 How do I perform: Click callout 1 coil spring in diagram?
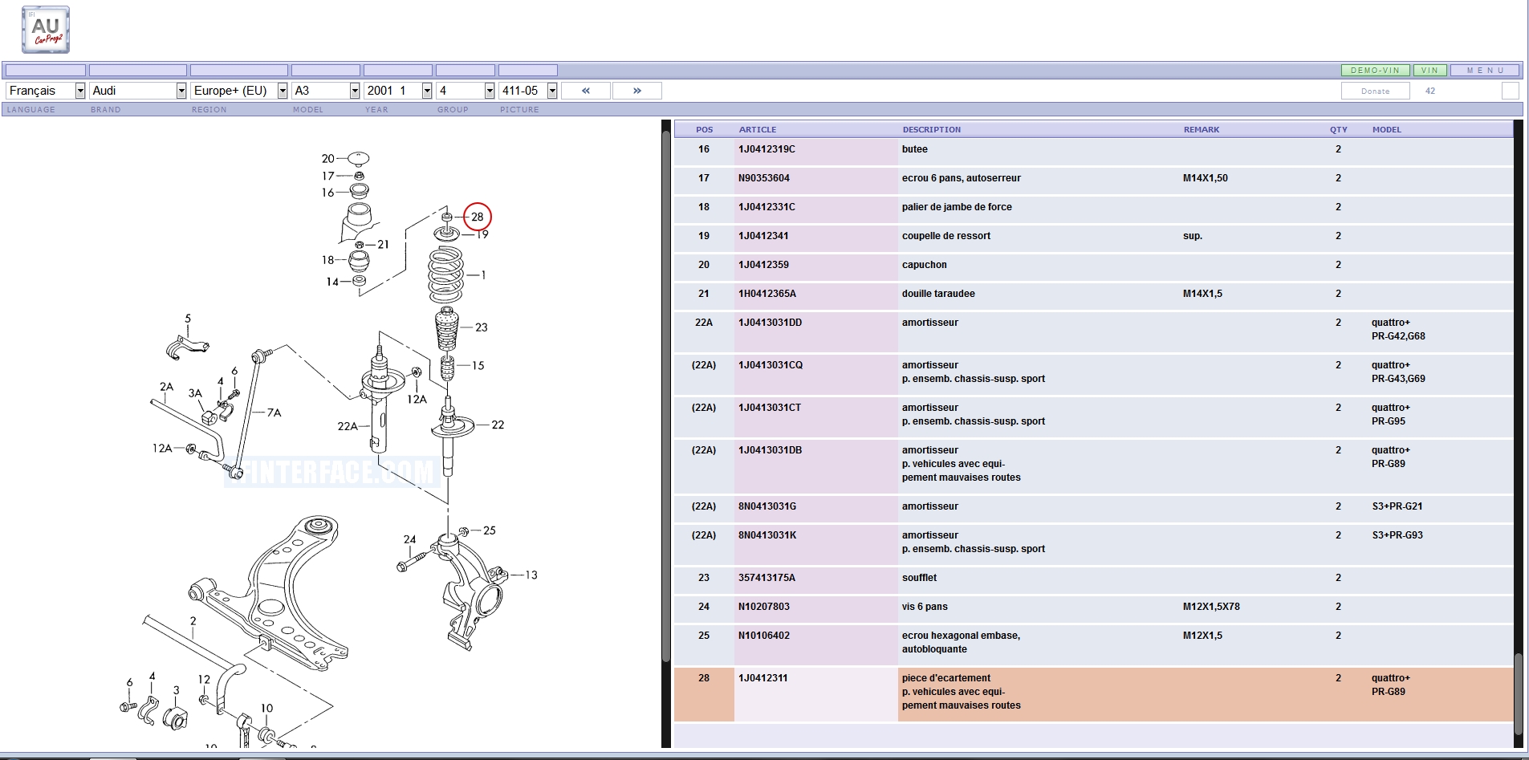pos(482,275)
